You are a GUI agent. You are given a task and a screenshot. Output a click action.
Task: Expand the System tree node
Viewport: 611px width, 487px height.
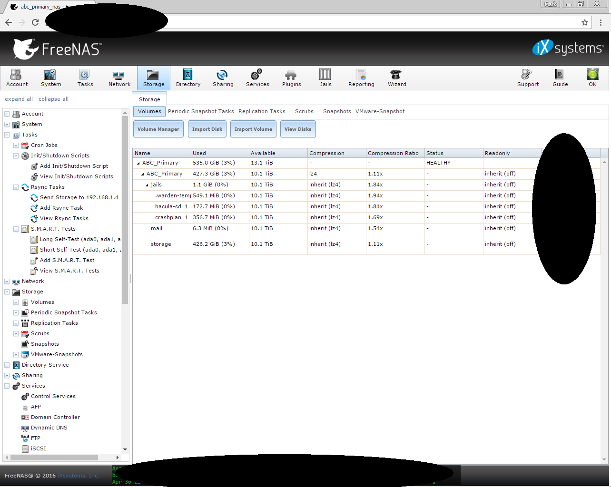pos(7,125)
